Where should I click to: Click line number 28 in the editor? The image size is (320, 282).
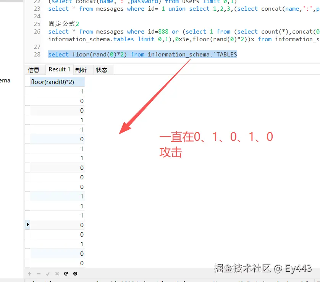tap(37, 55)
